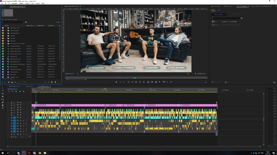The height and width of the screenshot is (155, 277).
Task: Open timeline display settings wrench
Action: 24,92
